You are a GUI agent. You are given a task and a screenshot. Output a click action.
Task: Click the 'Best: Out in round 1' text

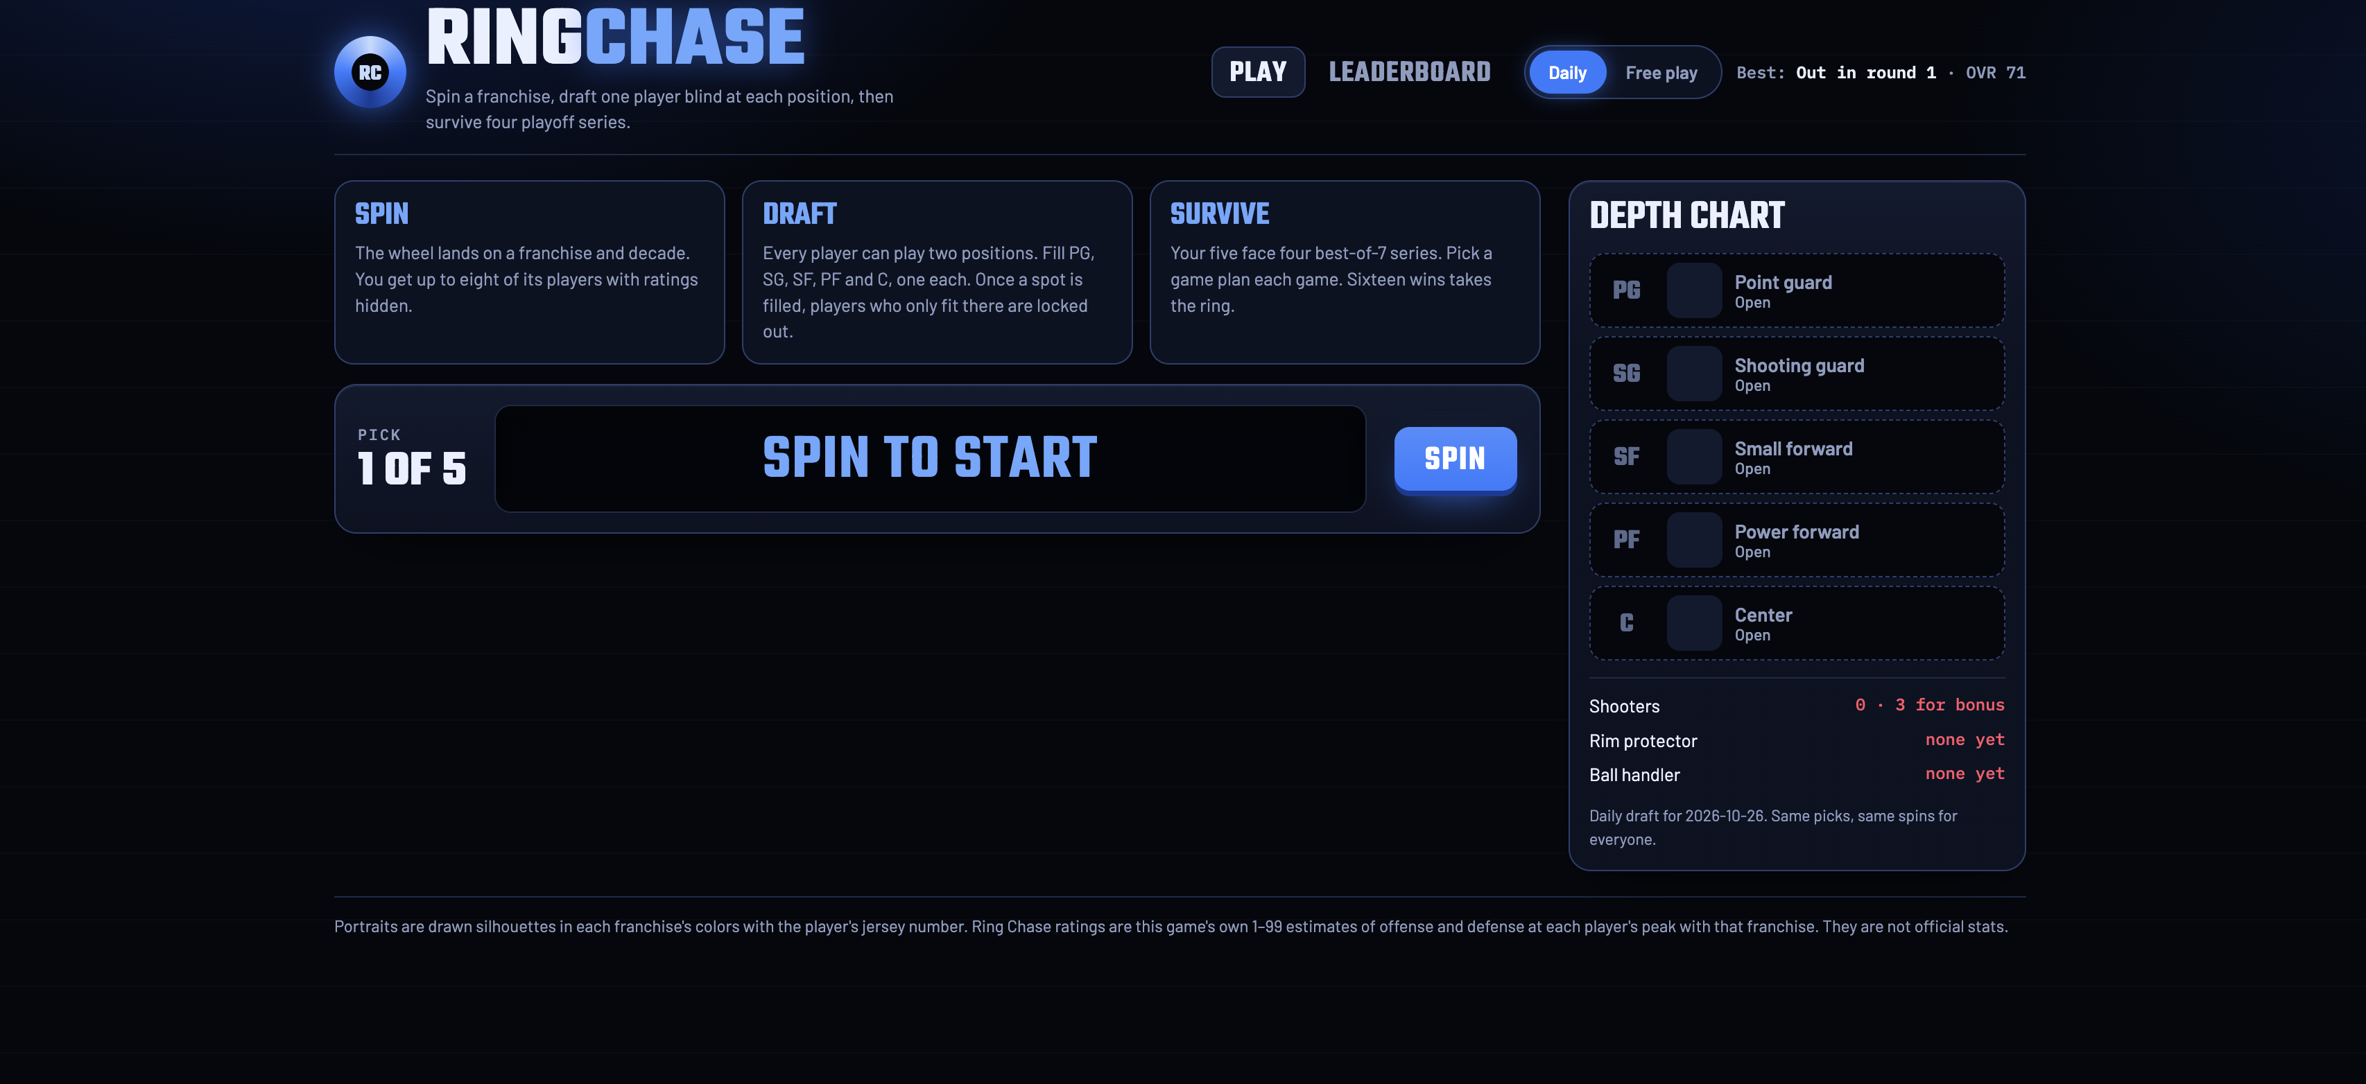[1836, 73]
